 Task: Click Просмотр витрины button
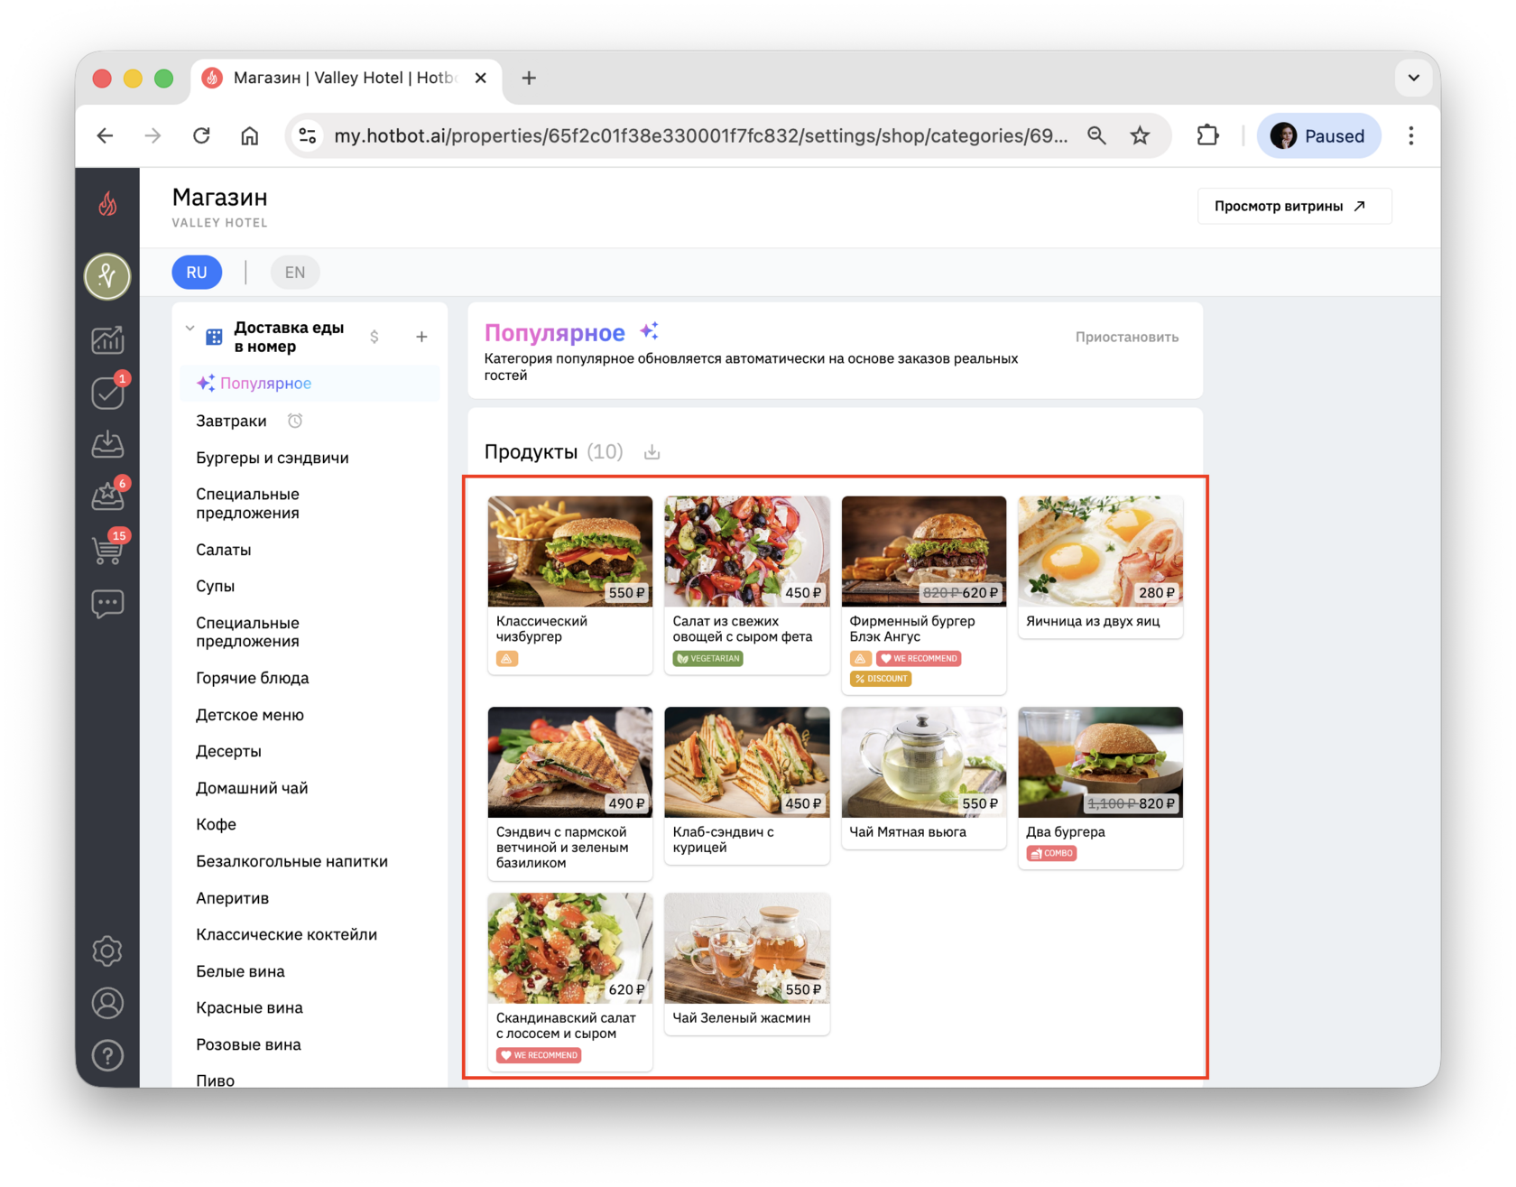point(1294,206)
